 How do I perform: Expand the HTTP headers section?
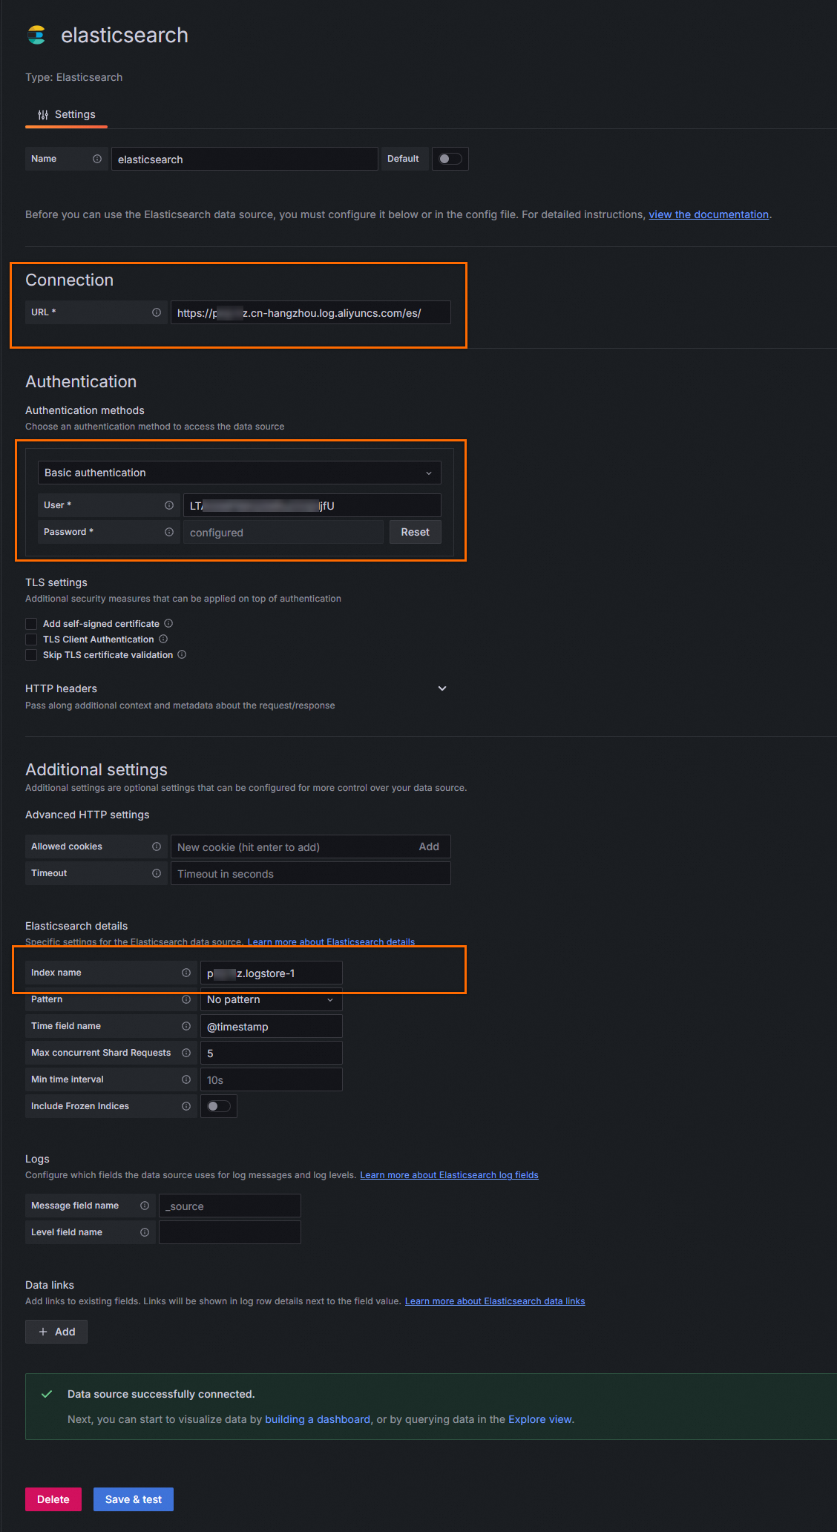point(442,688)
